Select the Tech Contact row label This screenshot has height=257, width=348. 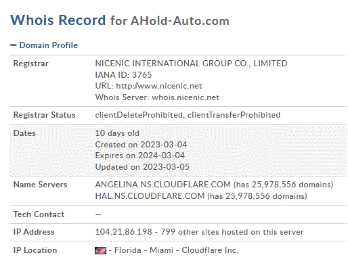(x=39, y=214)
